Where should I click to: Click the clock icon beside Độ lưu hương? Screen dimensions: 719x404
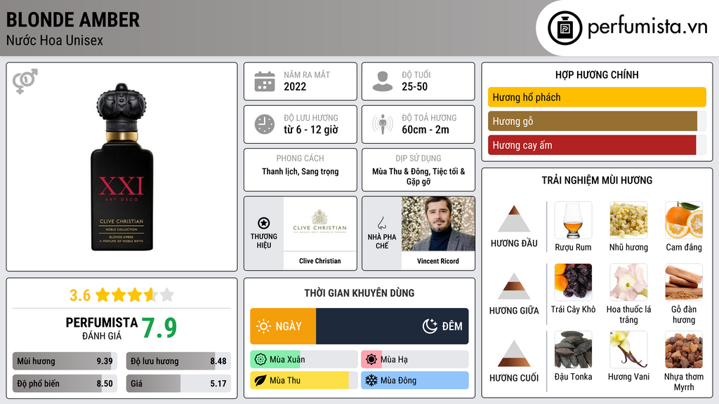[x=265, y=124]
